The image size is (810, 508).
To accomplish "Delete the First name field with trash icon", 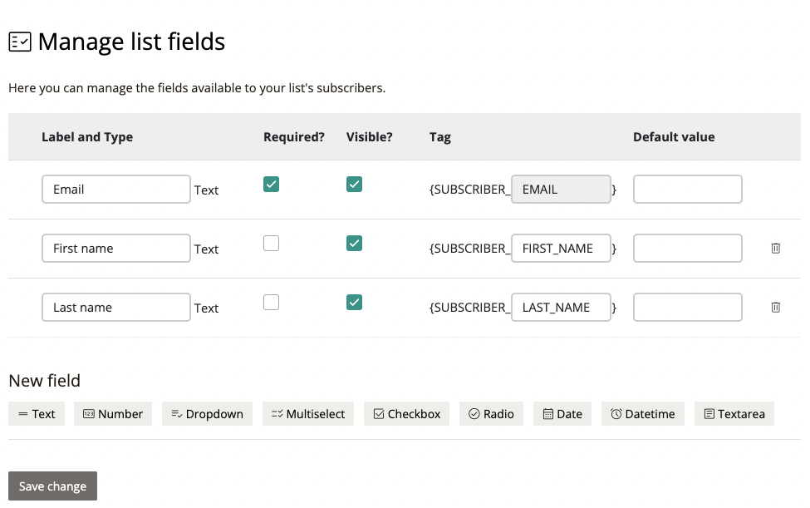I will coord(775,248).
